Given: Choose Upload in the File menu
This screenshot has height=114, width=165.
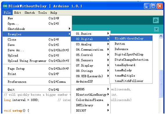Looking at the screenshot, I should 37,55.
